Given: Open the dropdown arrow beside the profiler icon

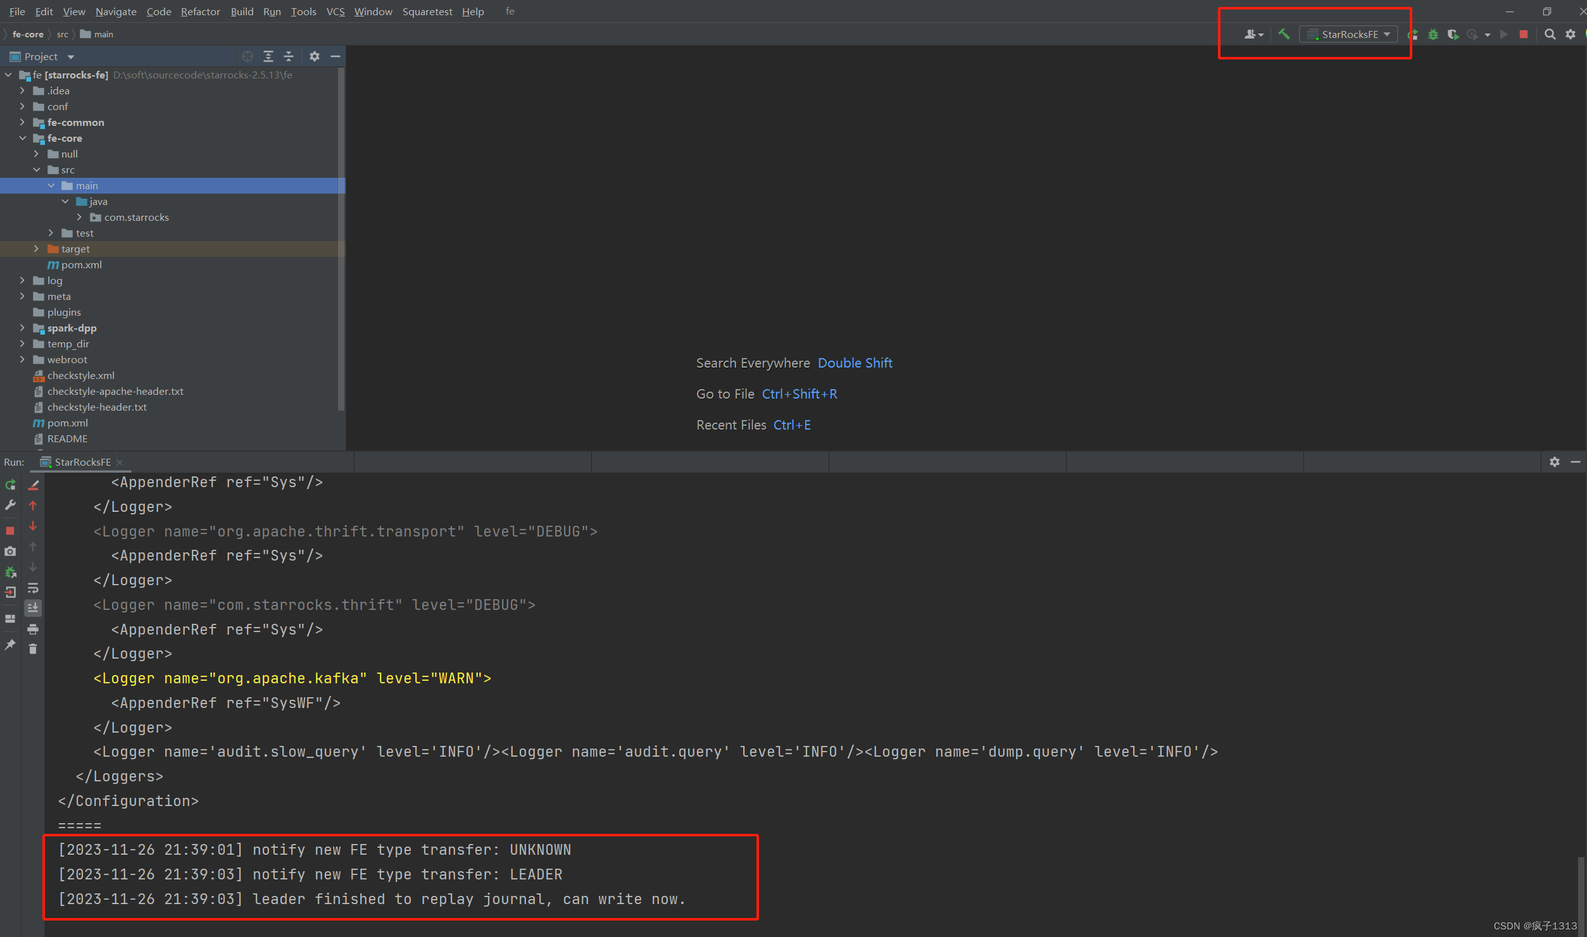Looking at the screenshot, I should coord(1488,35).
